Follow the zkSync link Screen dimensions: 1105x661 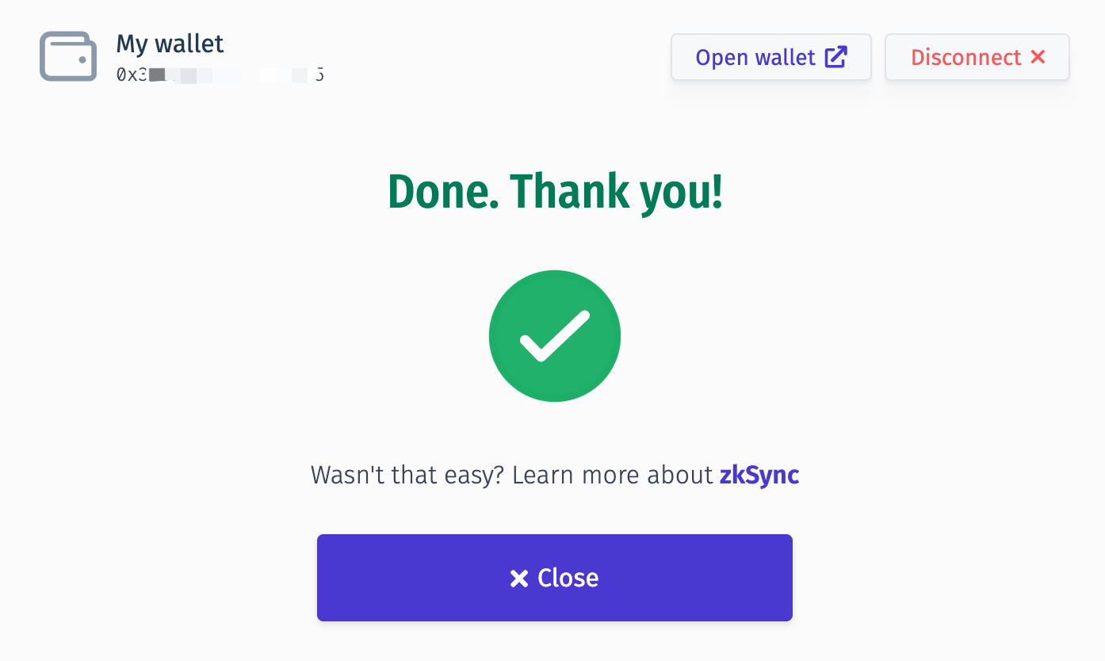pos(759,475)
